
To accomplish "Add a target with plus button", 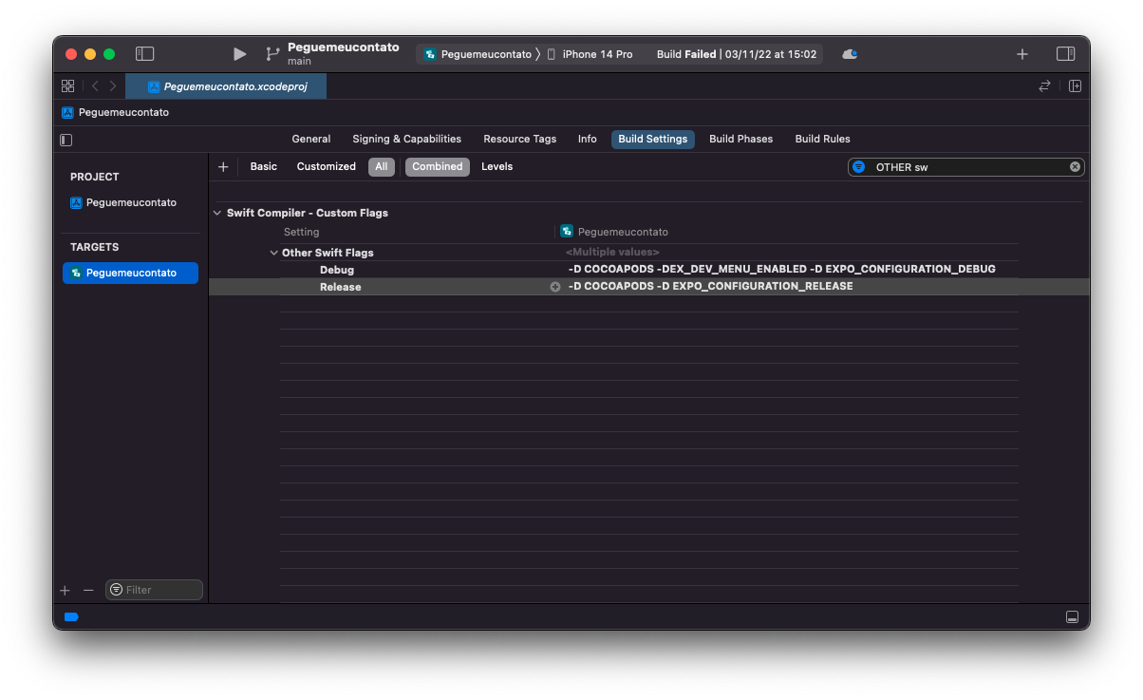I will [x=66, y=590].
